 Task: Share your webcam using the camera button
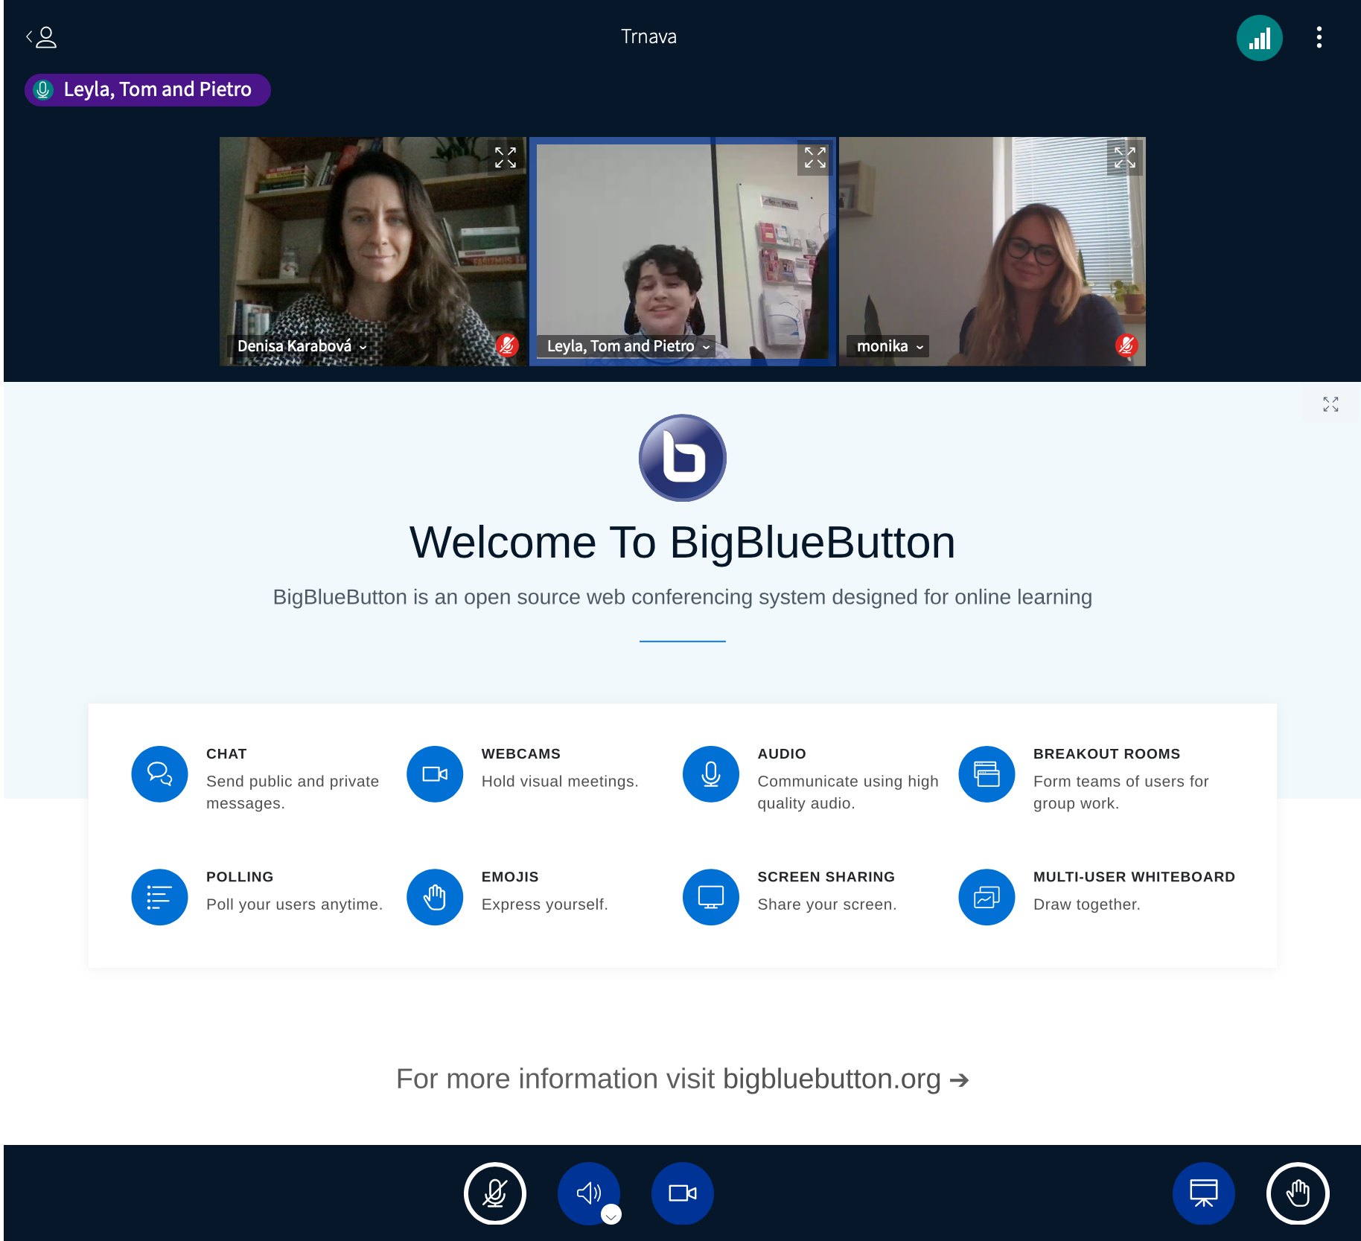pyautogui.click(x=682, y=1193)
